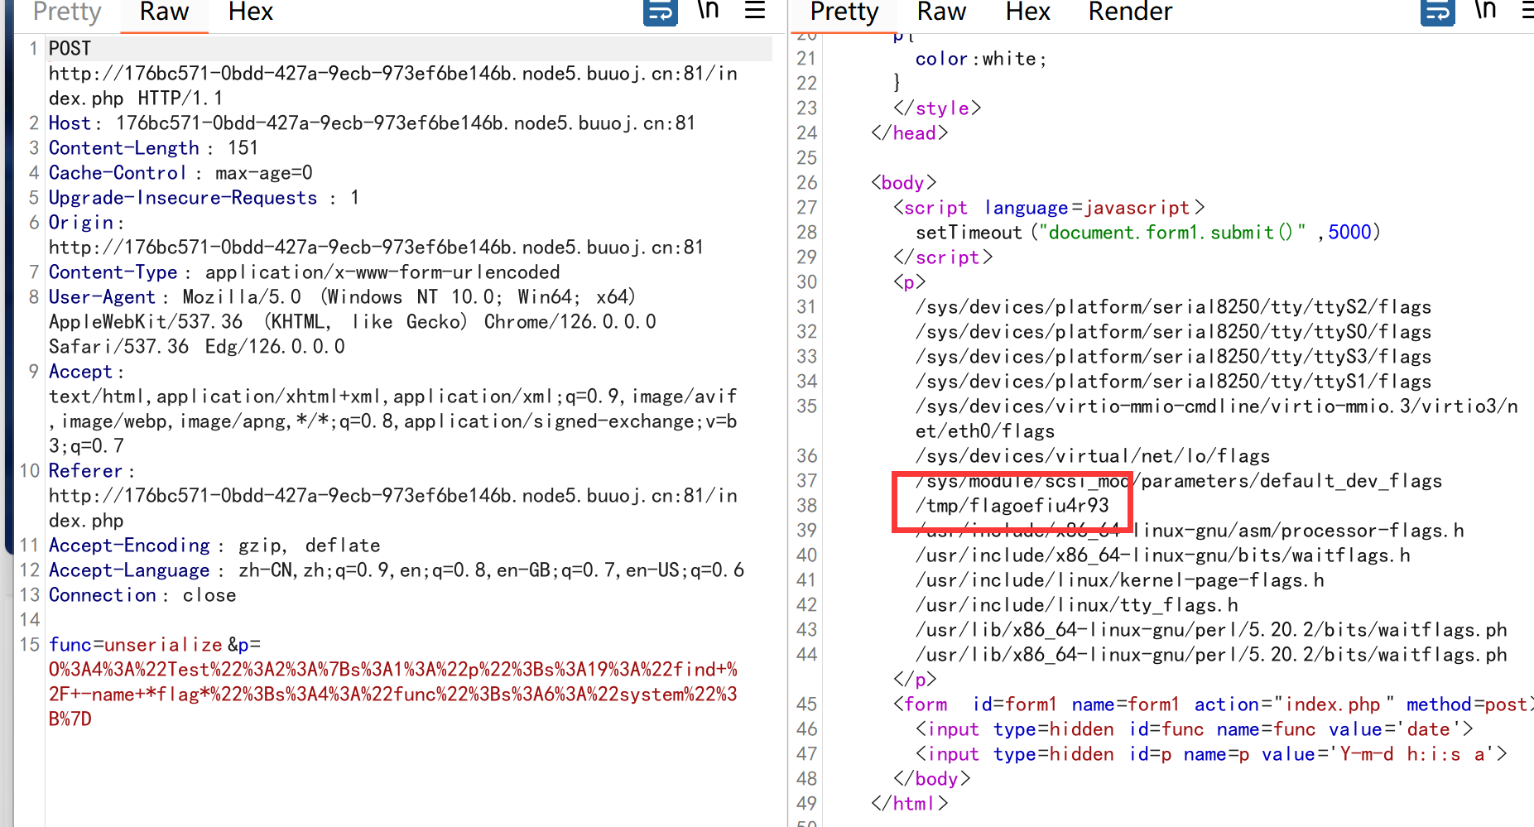The image size is (1534, 827).
Task: Click the Accept header name on line 9
Action: point(80,372)
